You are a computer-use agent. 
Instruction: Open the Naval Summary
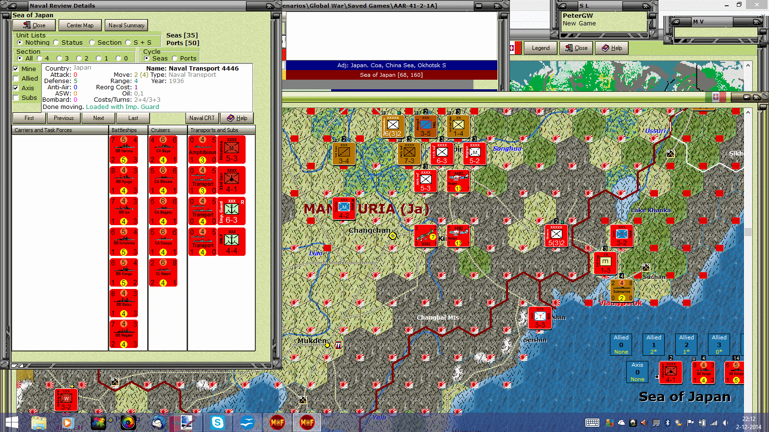[x=126, y=25]
